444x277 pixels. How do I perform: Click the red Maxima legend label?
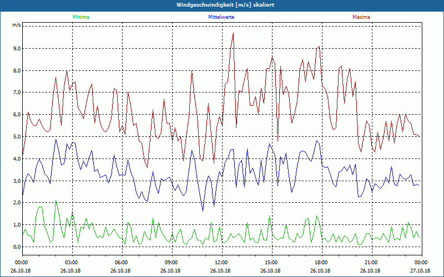(361, 17)
